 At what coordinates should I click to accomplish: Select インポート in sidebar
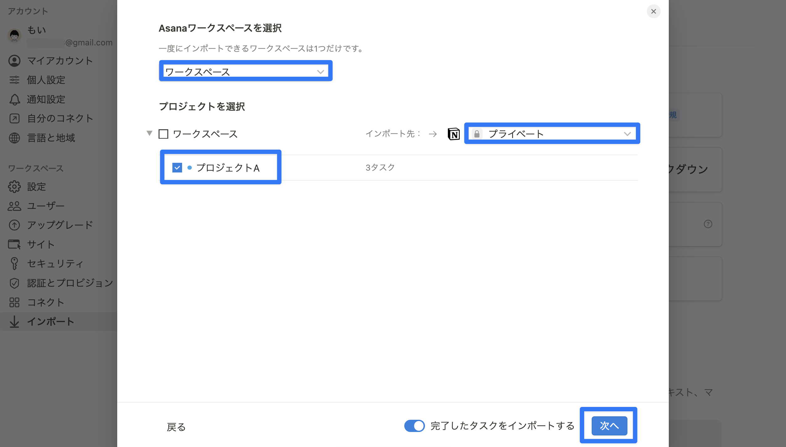click(59, 321)
